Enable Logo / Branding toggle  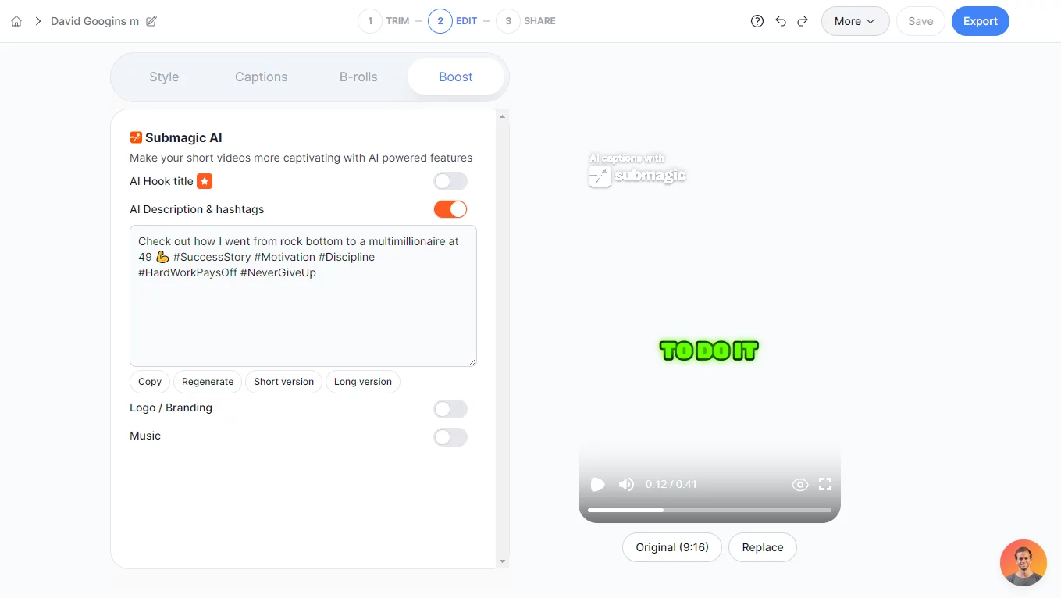pos(450,409)
